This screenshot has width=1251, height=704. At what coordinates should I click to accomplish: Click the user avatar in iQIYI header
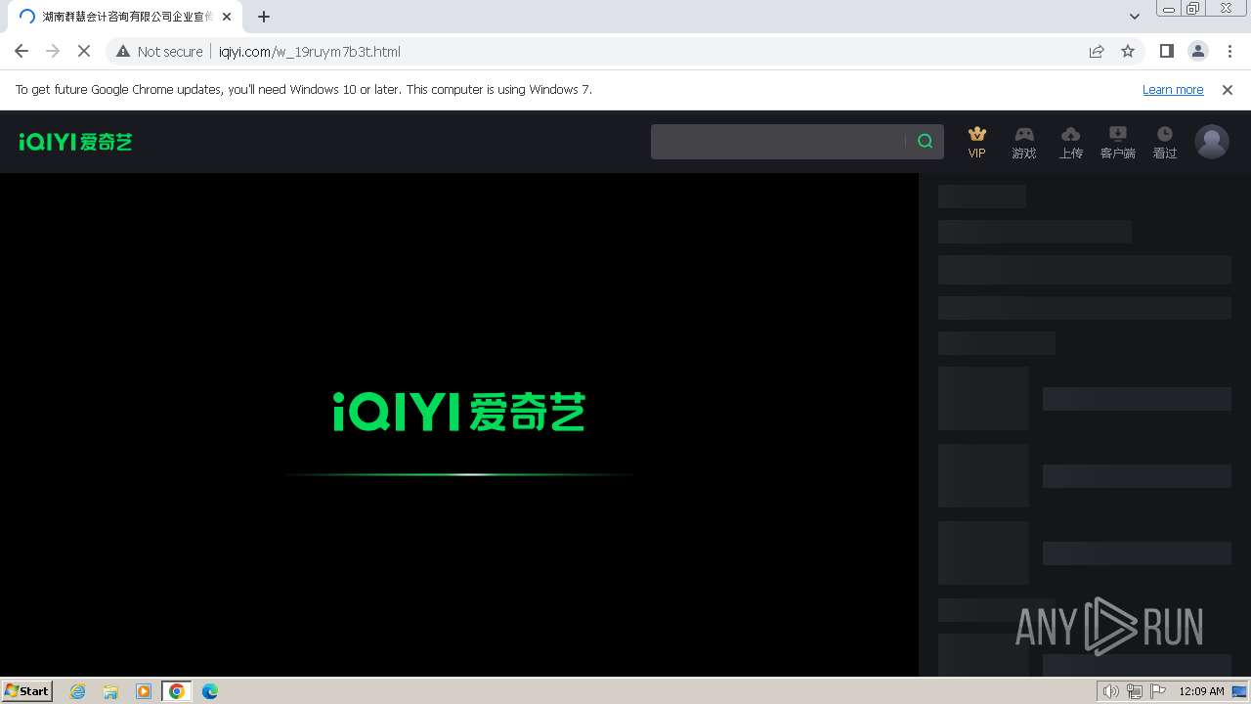click(x=1212, y=142)
